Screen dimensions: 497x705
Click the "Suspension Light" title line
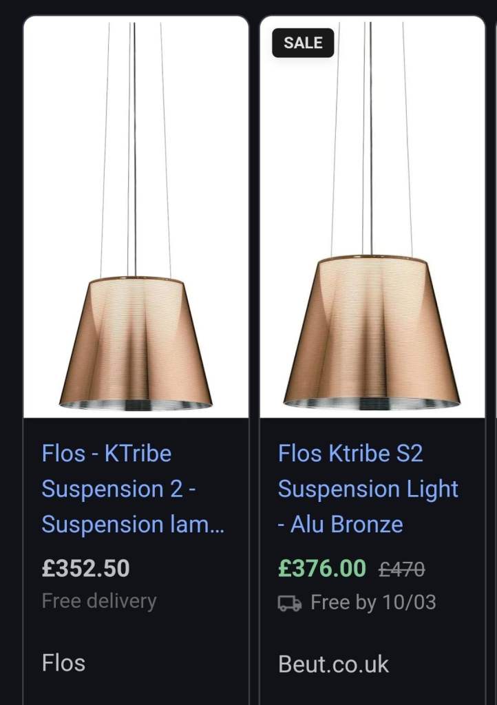click(x=368, y=489)
